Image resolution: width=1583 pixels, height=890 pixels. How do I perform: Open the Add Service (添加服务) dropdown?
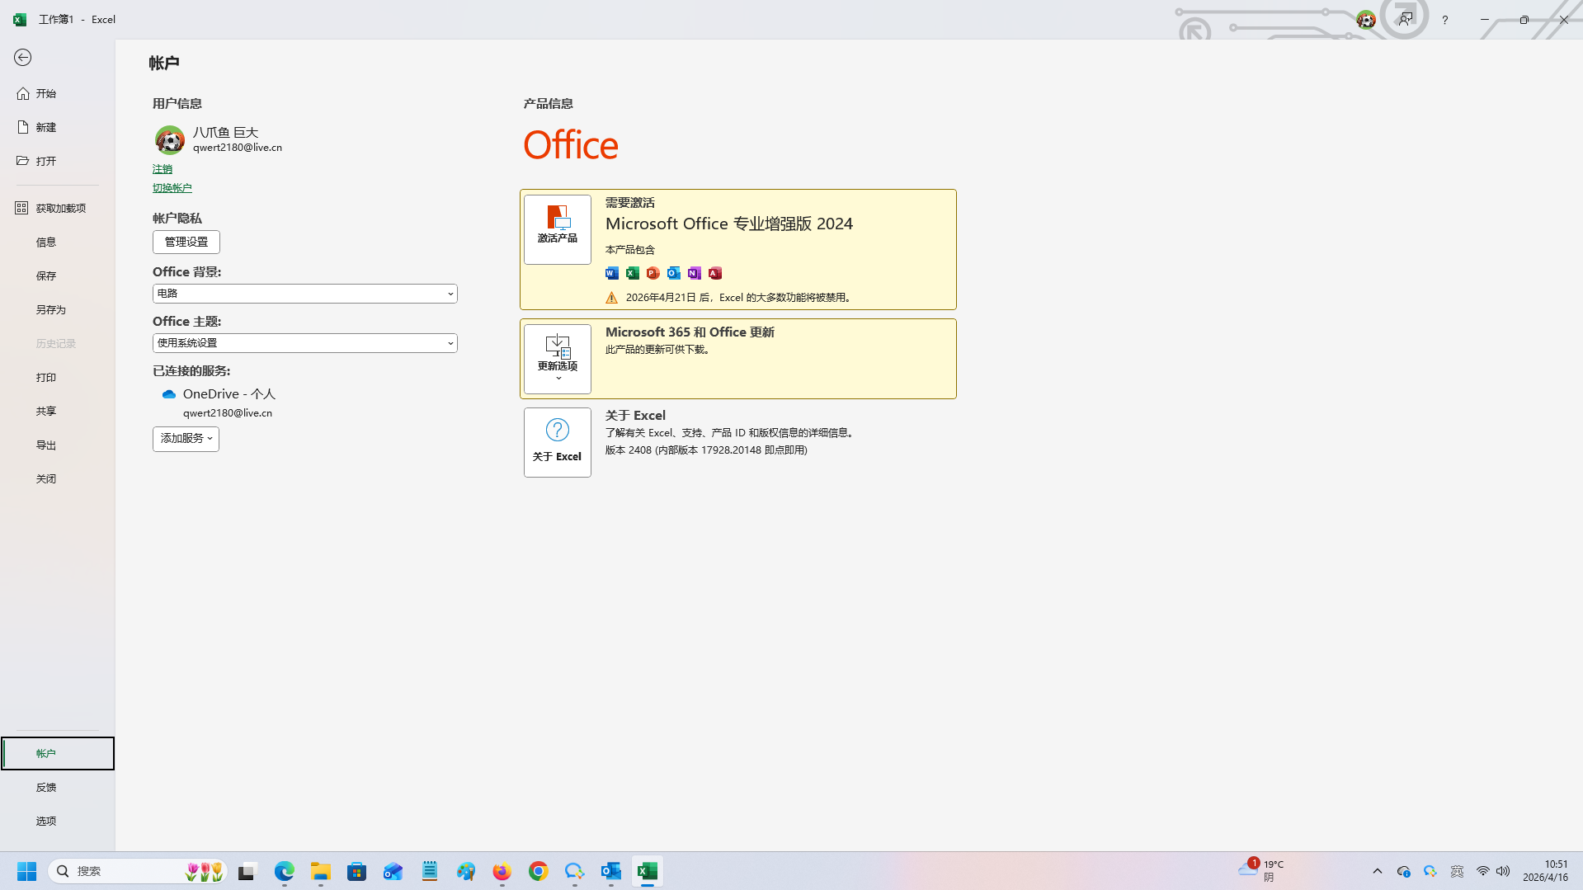186,439
